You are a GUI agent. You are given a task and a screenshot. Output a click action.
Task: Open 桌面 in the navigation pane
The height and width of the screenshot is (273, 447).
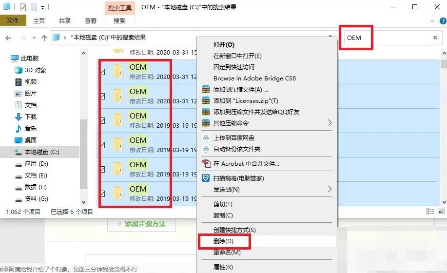coord(26,140)
